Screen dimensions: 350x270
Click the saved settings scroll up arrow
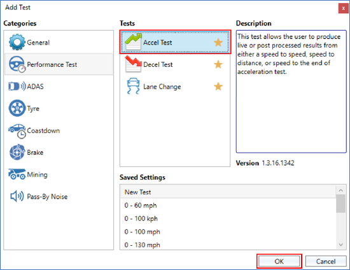341,190
